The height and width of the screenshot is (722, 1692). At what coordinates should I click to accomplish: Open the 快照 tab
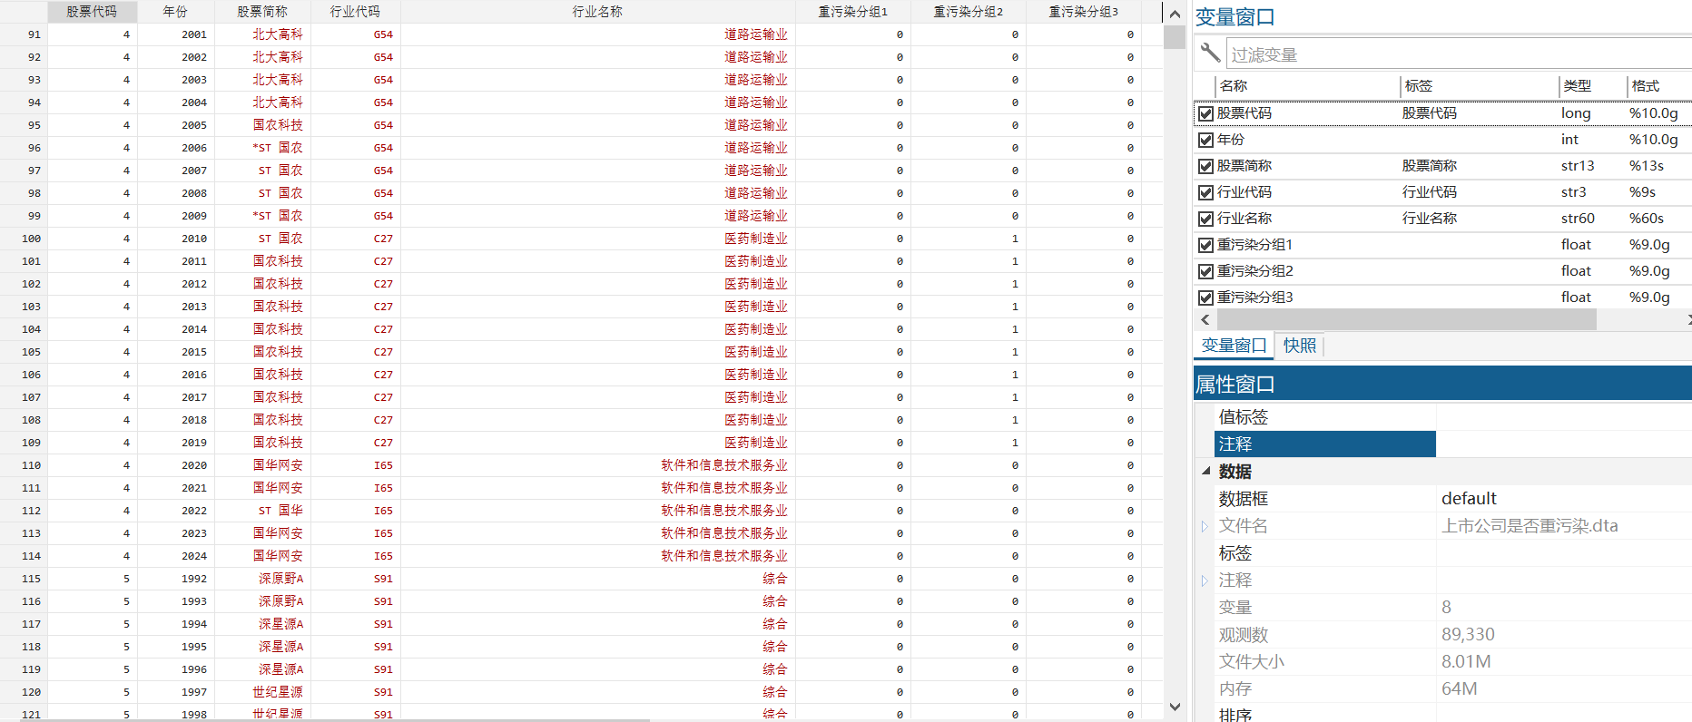point(1300,346)
